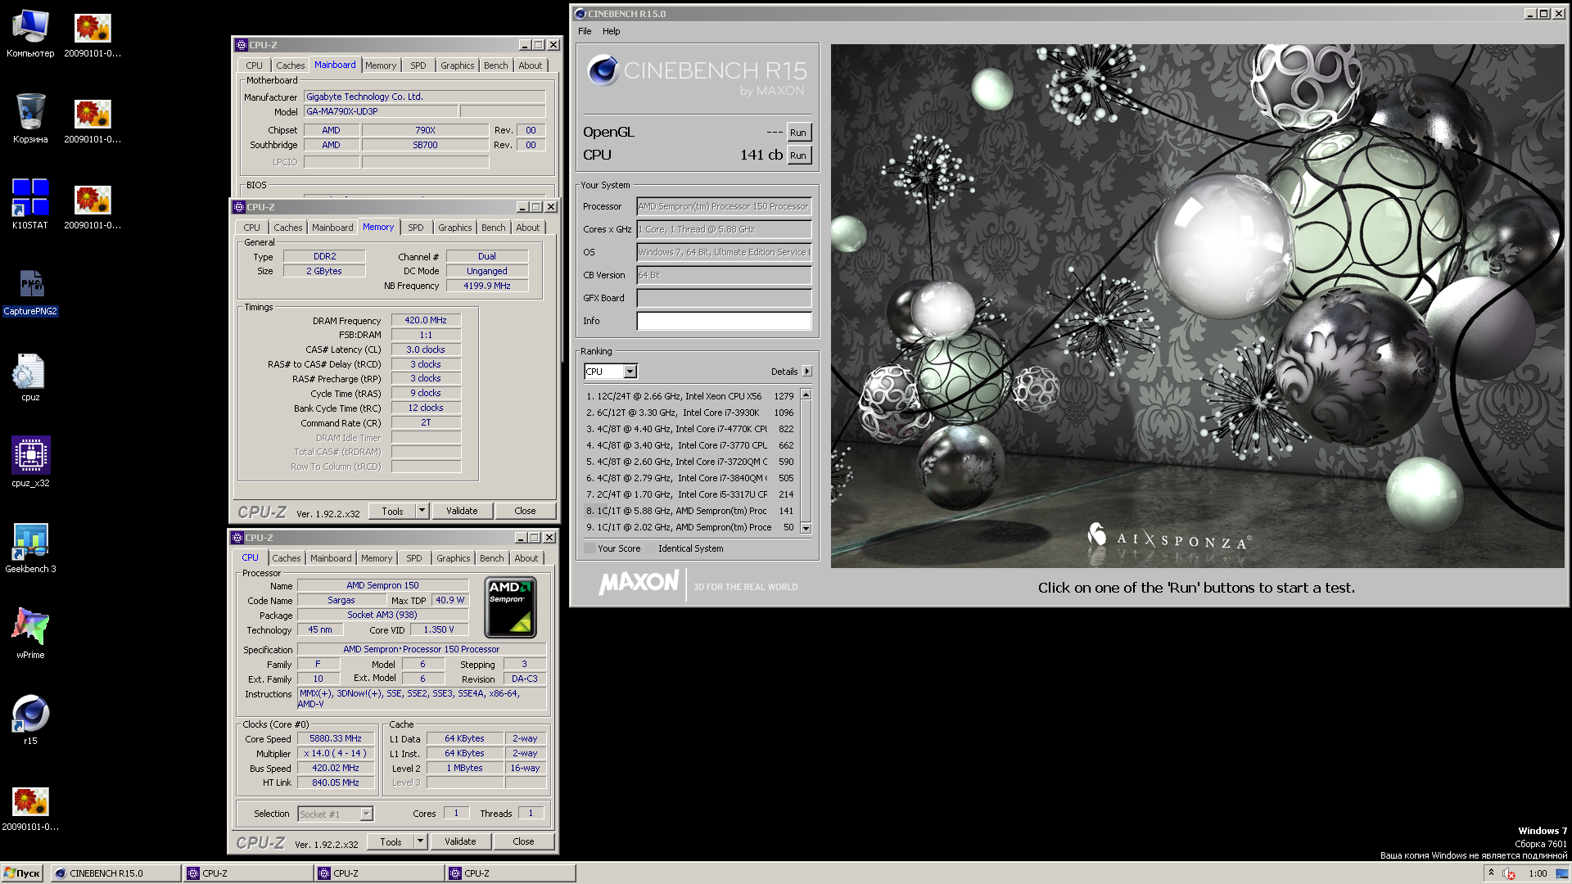Click the taskbar clock showing 1:00
1572x884 pixels.
[x=1538, y=873]
